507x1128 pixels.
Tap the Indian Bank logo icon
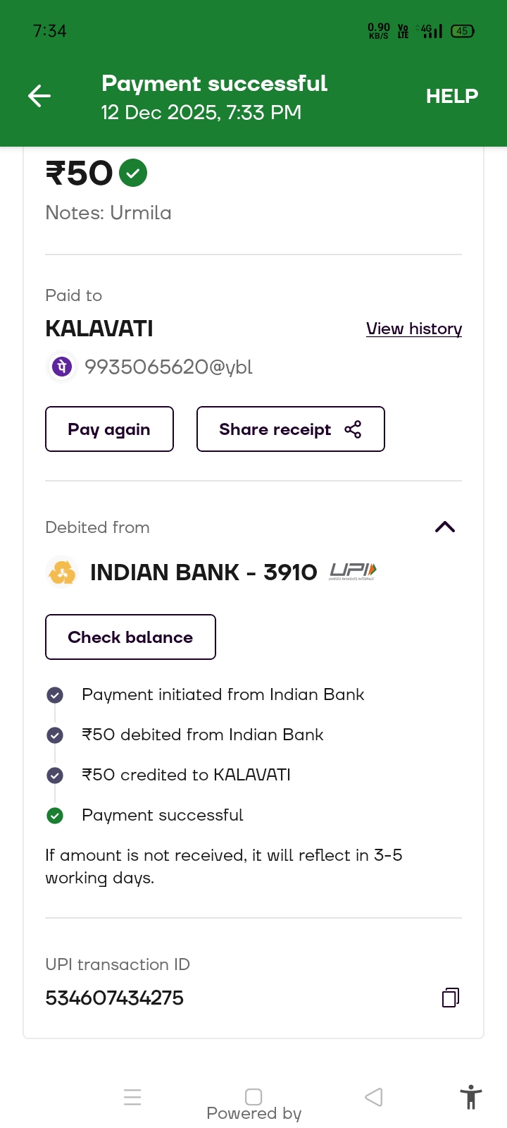point(62,572)
